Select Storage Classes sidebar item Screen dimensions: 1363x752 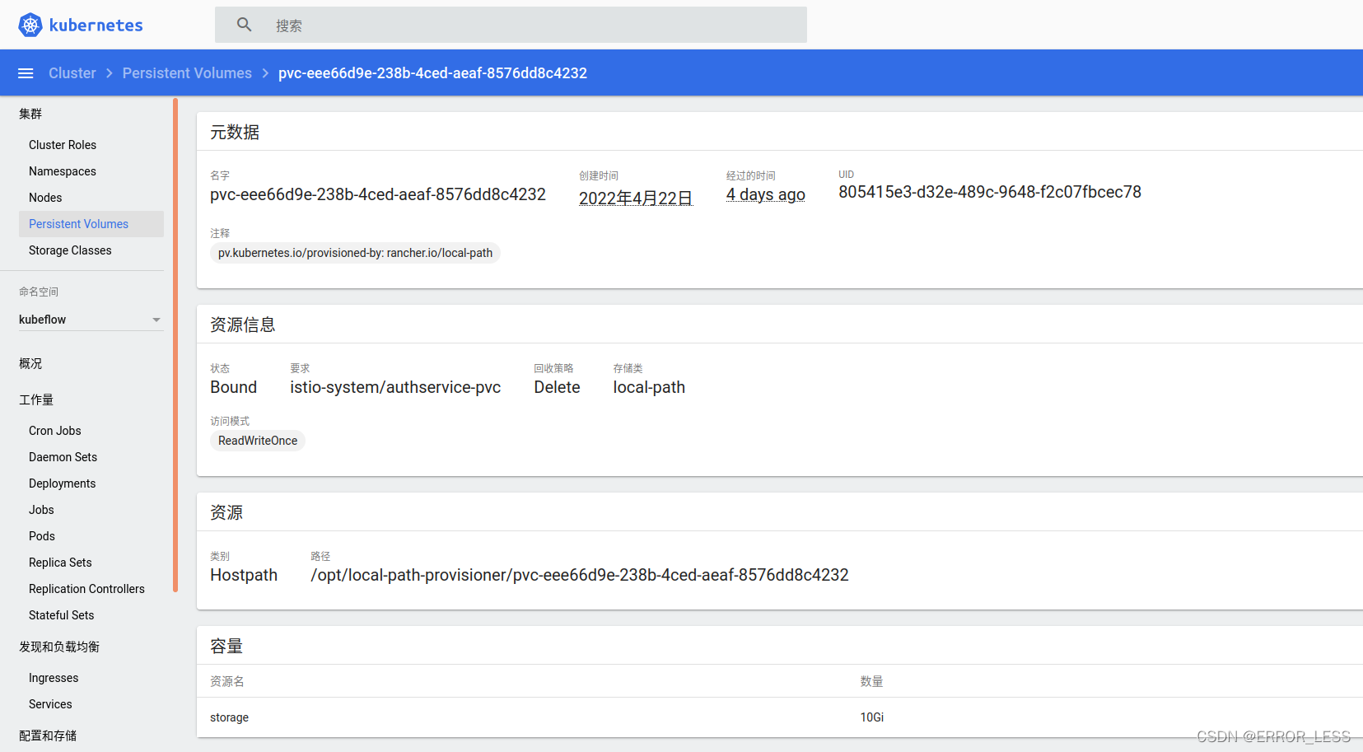pos(70,250)
